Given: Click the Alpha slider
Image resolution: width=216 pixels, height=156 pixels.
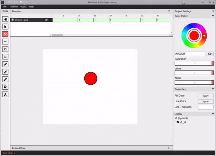Looking at the screenshot, I should (x=194, y=83).
